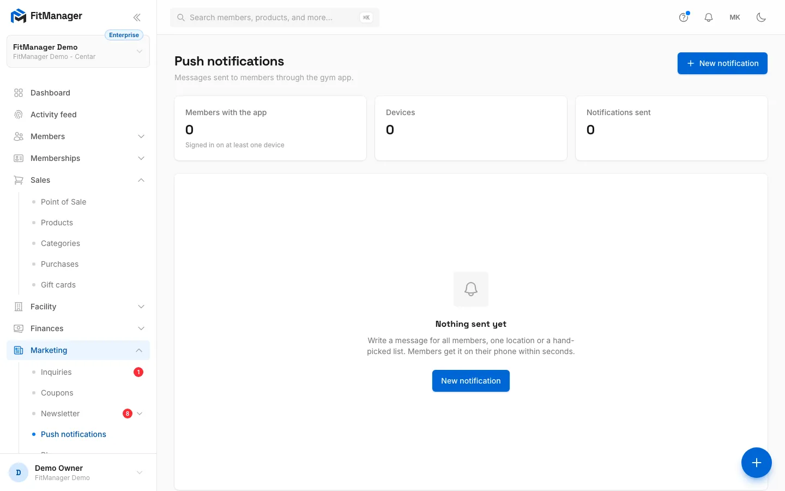Click the search magnifier icon
The width and height of the screenshot is (785, 491).
click(181, 17)
